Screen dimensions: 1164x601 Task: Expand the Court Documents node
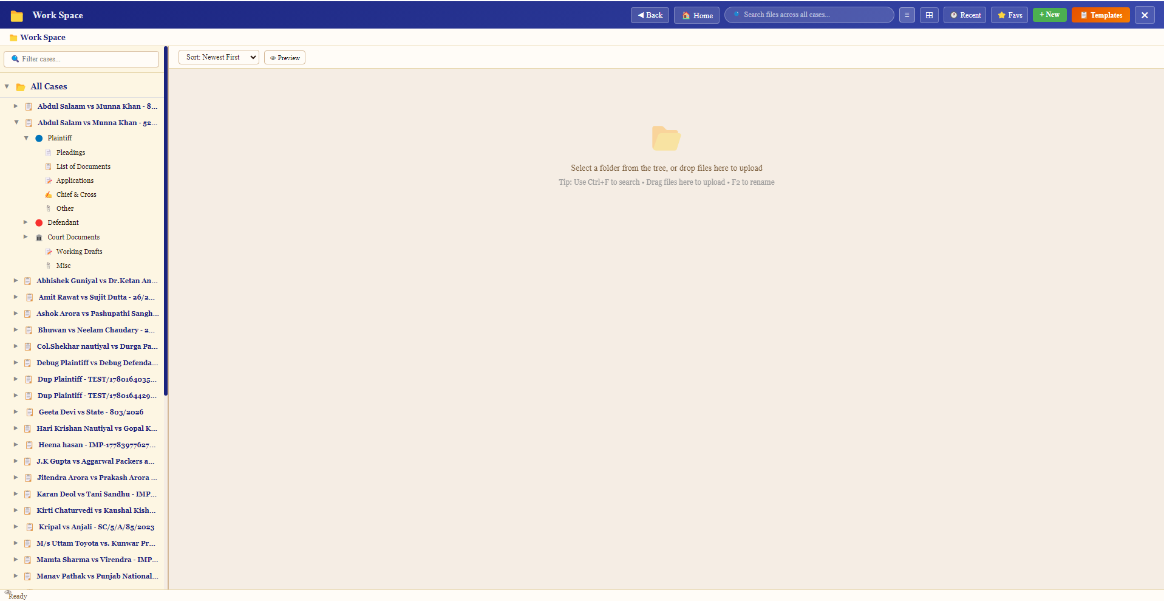(26, 237)
